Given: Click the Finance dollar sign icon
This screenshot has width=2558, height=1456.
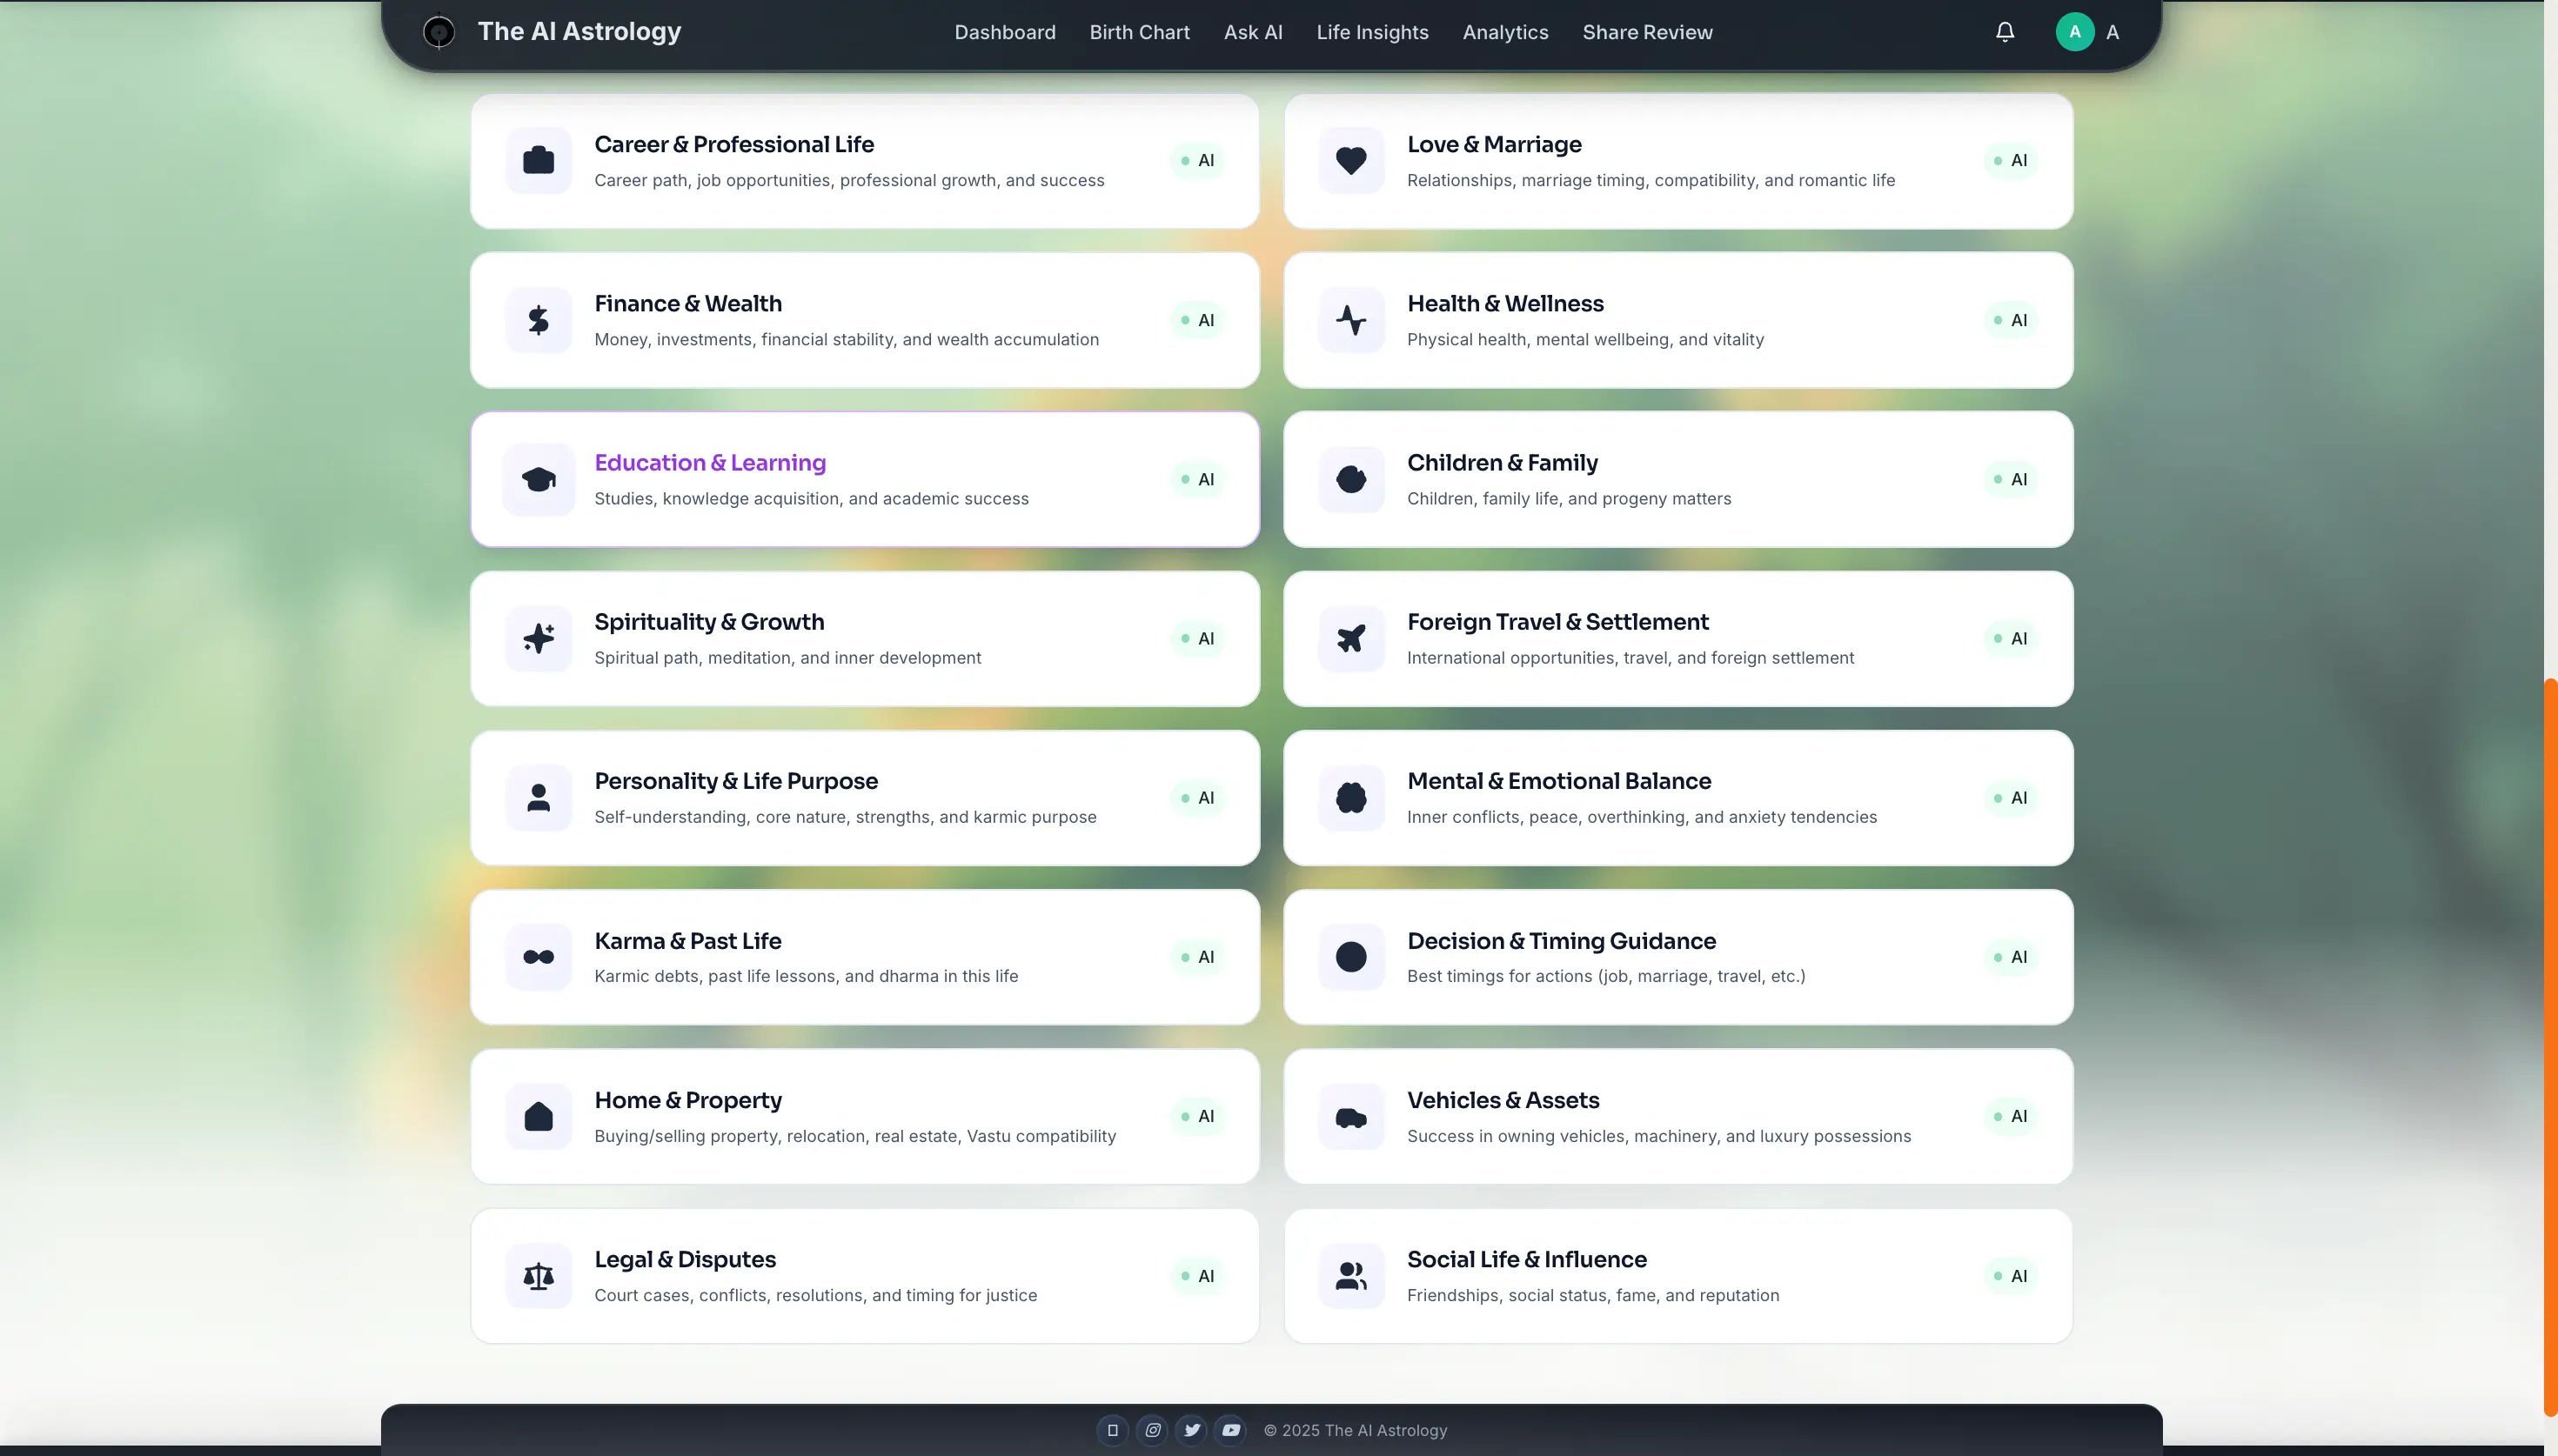Looking at the screenshot, I should tap(538, 320).
